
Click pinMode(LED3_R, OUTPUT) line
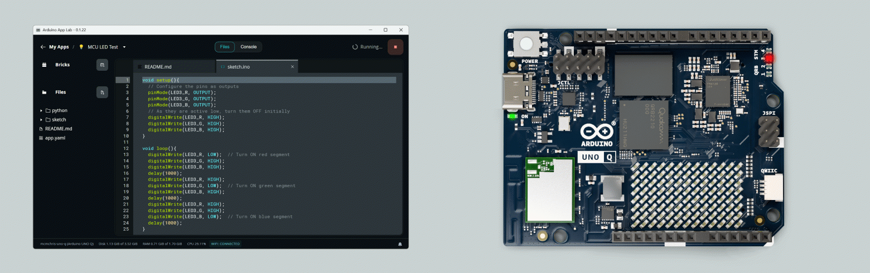point(182,92)
